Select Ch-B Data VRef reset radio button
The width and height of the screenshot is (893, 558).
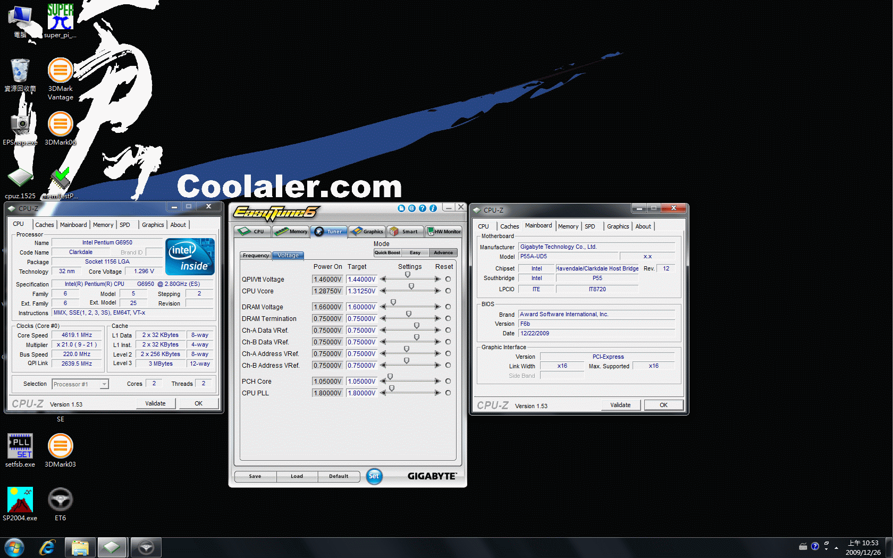448,342
